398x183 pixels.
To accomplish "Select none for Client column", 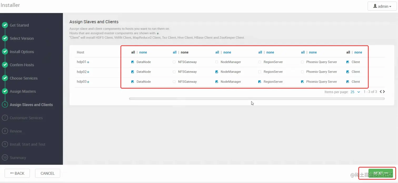I will point(358,52).
